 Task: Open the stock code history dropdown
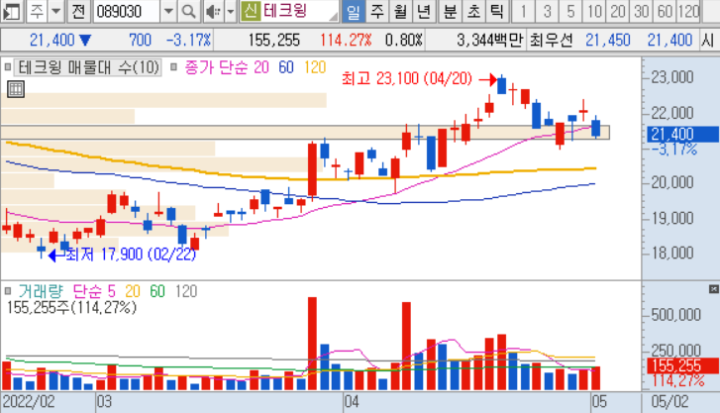[x=168, y=11]
